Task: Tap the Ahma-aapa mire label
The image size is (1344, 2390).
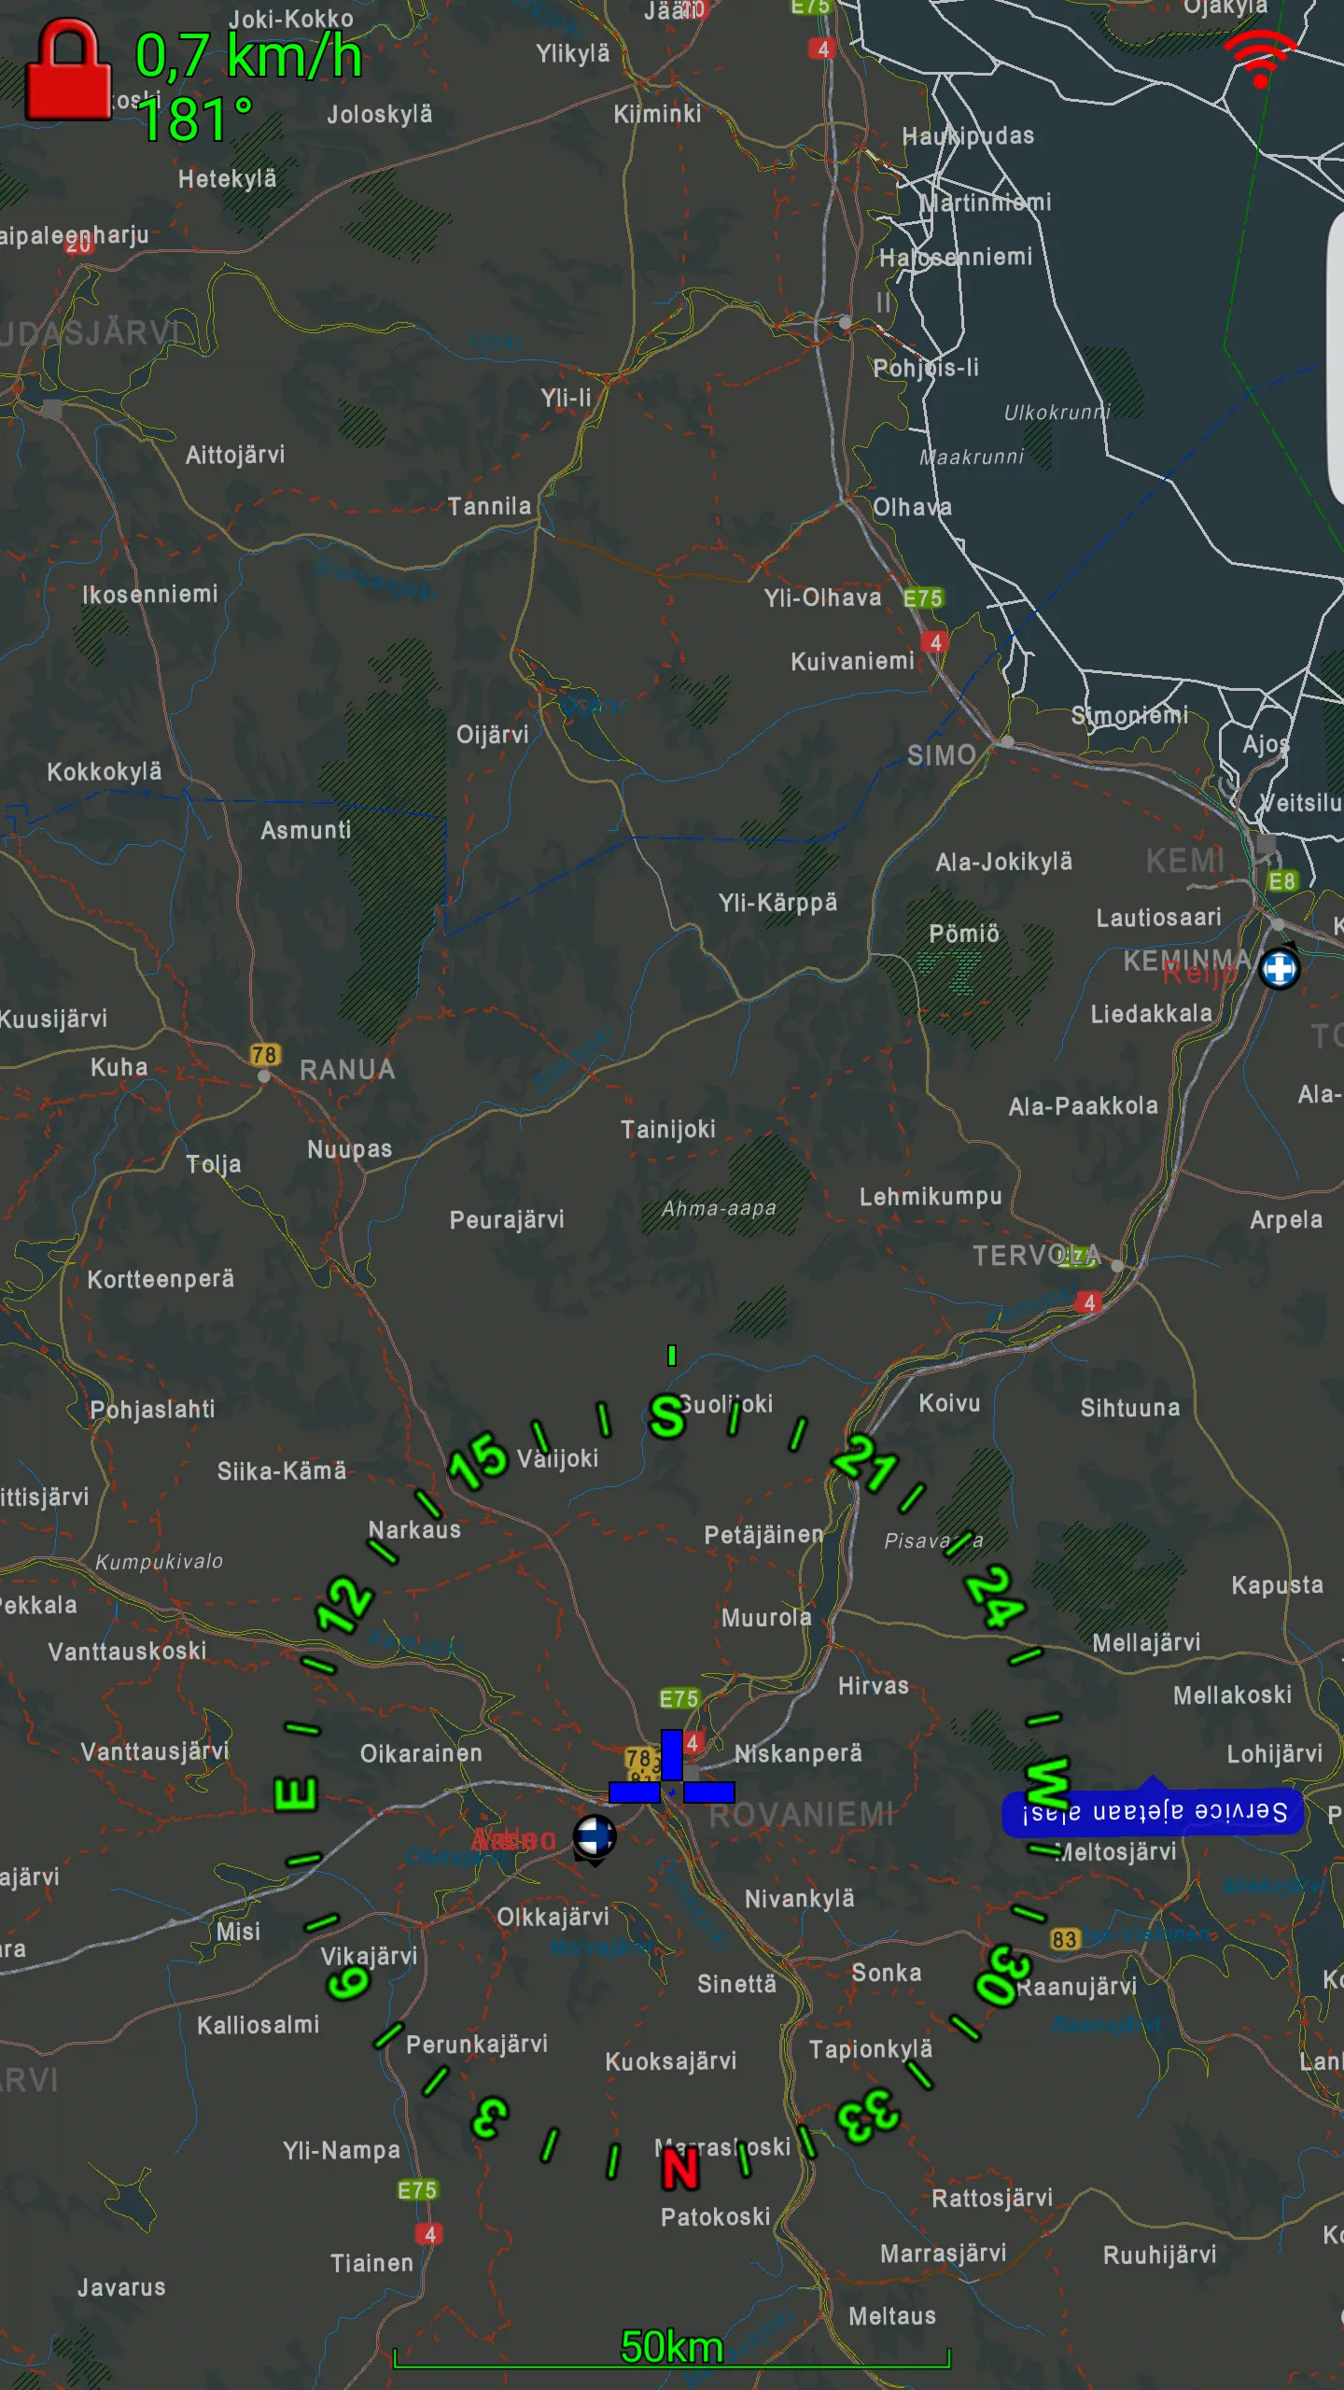Action: (x=719, y=1208)
